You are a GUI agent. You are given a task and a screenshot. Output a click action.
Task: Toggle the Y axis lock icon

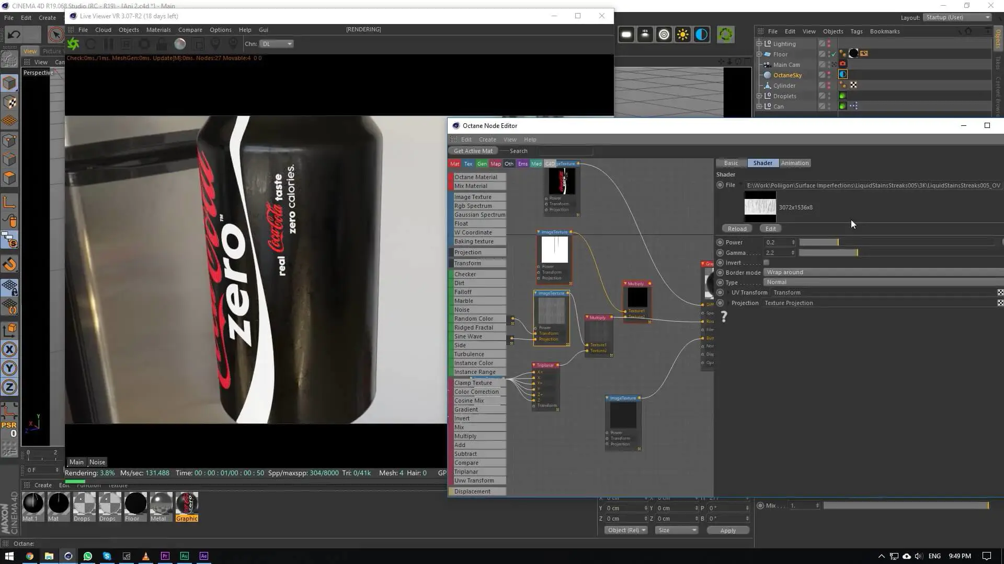(x=9, y=368)
